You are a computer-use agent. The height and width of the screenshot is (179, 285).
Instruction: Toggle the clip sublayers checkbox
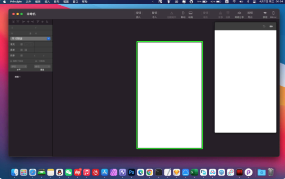pos(11,61)
